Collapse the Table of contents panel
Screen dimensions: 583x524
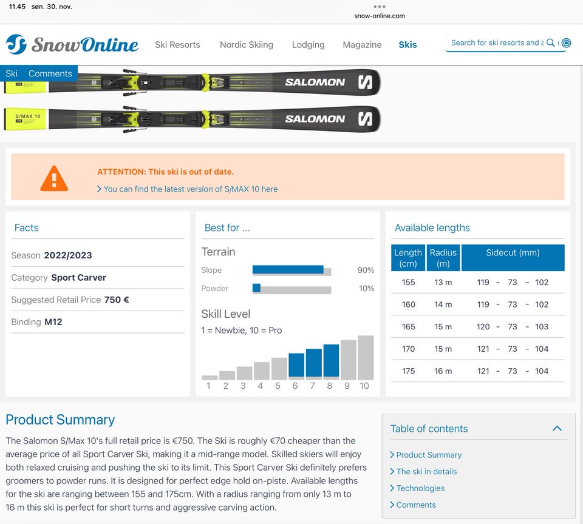[557, 429]
